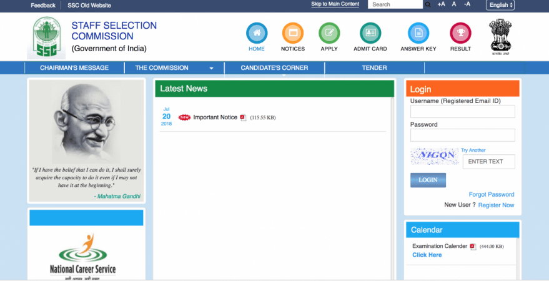Viewport: 549px width, 281px height.
Task: Select the Tender menu item
Action: 374,67
